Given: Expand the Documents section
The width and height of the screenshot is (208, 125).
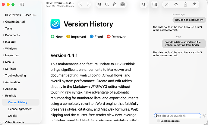Looking at the screenshot, I should tap(3, 35).
